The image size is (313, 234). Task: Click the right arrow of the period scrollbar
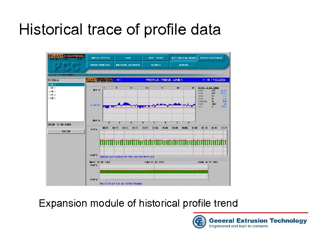(209, 180)
